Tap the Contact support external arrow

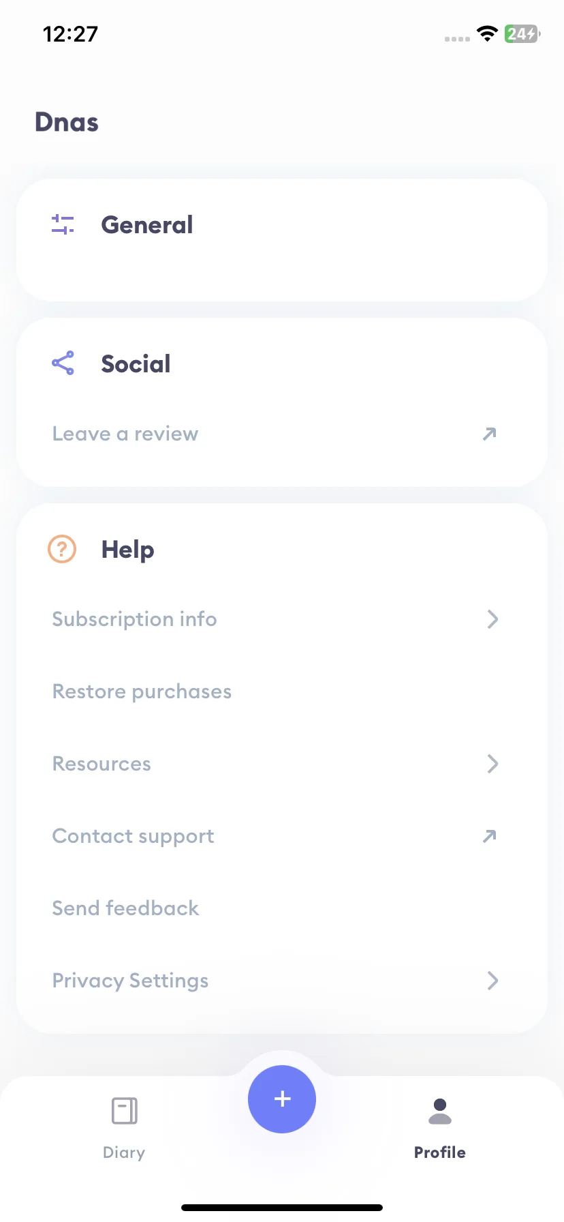[x=490, y=836]
